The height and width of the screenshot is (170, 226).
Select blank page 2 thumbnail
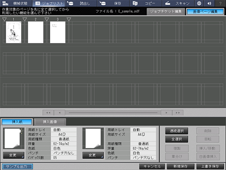[35, 32]
